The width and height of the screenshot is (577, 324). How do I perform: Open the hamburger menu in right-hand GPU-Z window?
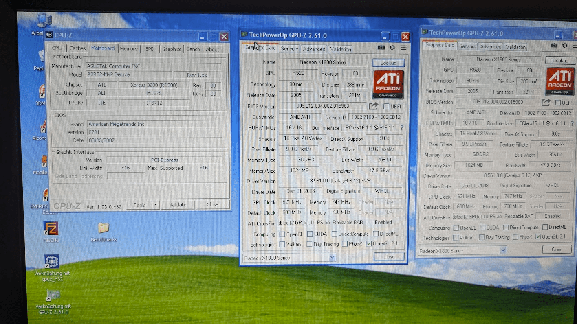click(575, 46)
